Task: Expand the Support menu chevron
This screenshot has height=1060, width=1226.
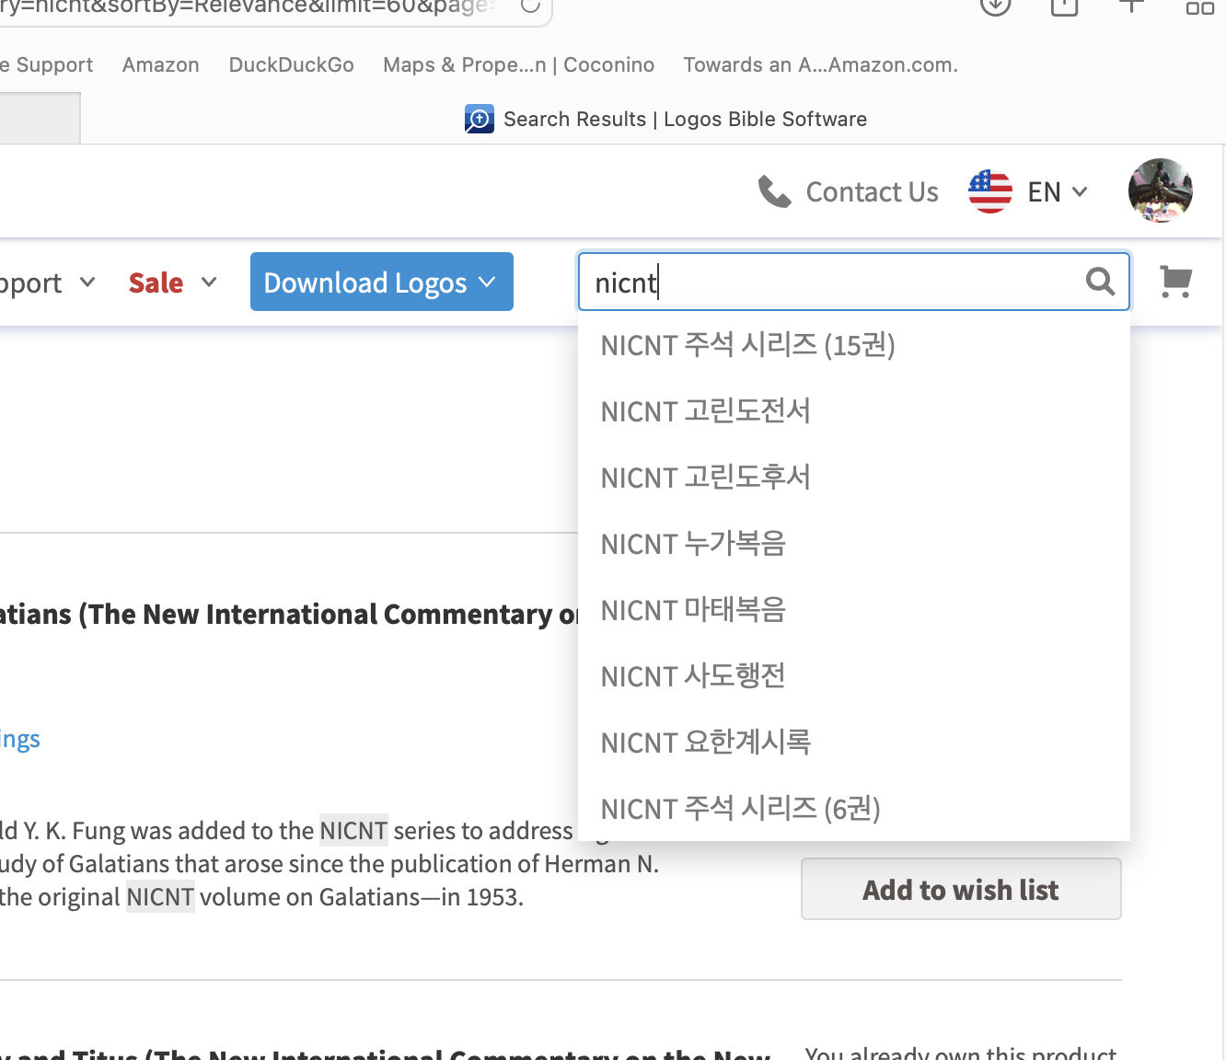Action: coord(87,282)
